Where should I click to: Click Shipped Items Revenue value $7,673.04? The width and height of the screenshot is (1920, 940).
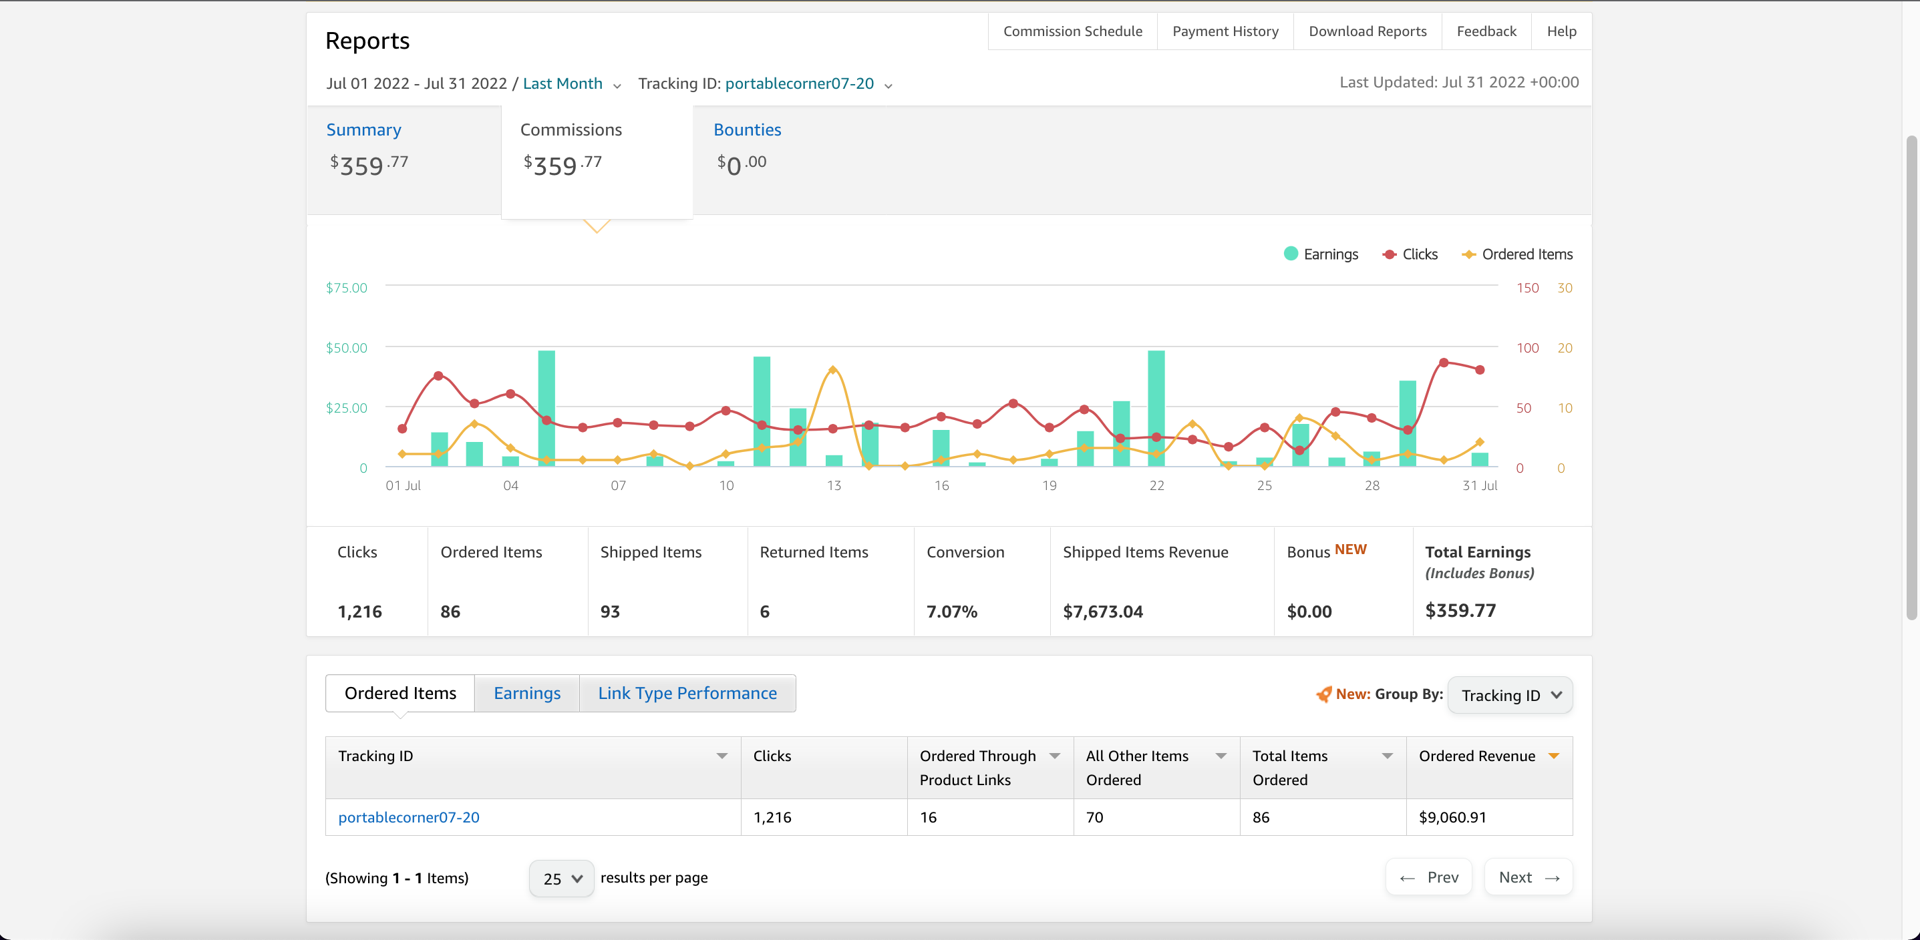(x=1102, y=612)
